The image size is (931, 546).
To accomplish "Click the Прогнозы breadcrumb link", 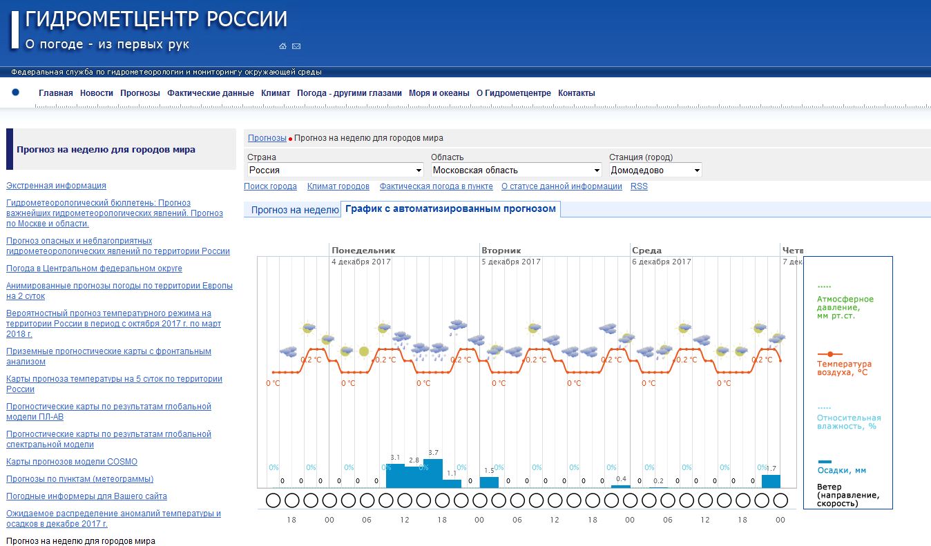I will (x=267, y=138).
